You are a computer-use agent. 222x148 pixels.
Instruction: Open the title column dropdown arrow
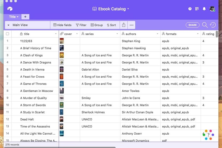tap(56, 34)
